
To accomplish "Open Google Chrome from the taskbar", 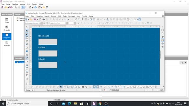I will tap(100, 103).
